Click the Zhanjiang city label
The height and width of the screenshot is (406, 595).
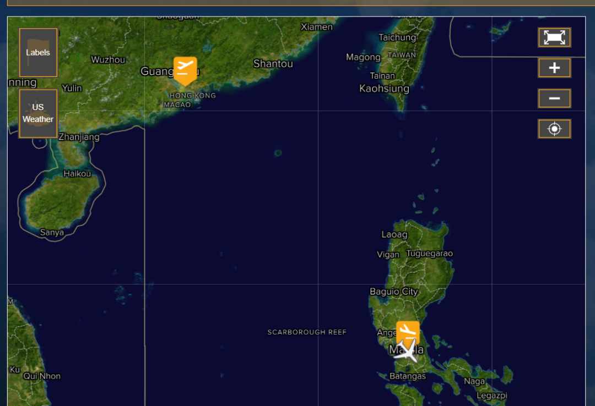pyautogui.click(x=79, y=137)
